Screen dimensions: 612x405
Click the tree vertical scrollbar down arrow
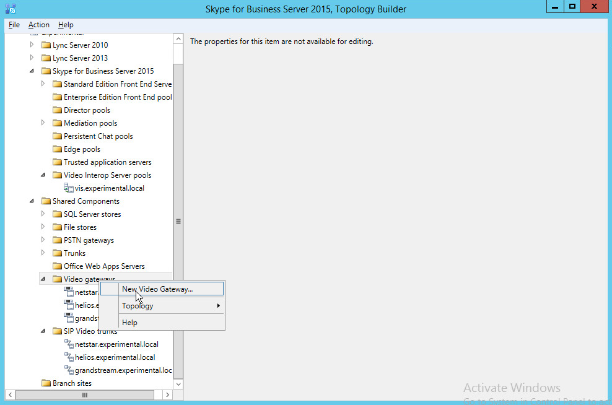[178, 384]
